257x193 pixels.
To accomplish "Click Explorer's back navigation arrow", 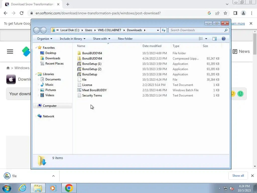I will tap(36, 30).
